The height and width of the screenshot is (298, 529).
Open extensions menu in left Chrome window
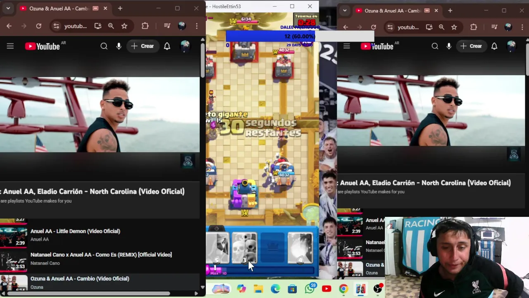(145, 26)
